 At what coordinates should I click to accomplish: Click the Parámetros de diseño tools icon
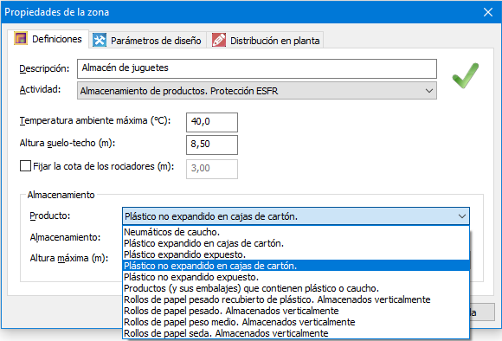pyautogui.click(x=100, y=41)
